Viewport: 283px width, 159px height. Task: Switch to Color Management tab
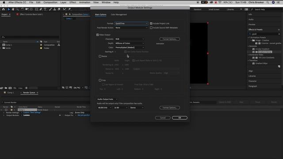[119, 15]
